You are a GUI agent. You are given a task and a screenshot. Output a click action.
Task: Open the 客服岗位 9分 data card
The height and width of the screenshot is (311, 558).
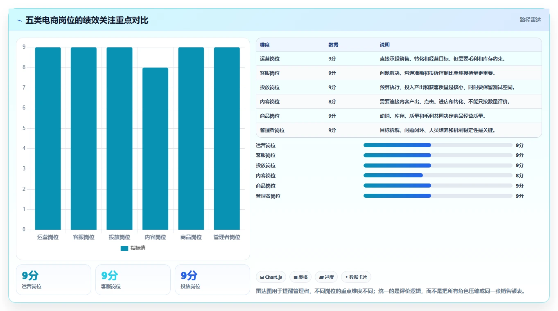(x=133, y=280)
